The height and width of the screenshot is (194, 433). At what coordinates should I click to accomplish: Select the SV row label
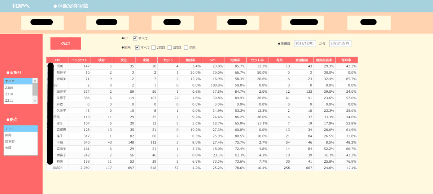[x=55, y=85]
